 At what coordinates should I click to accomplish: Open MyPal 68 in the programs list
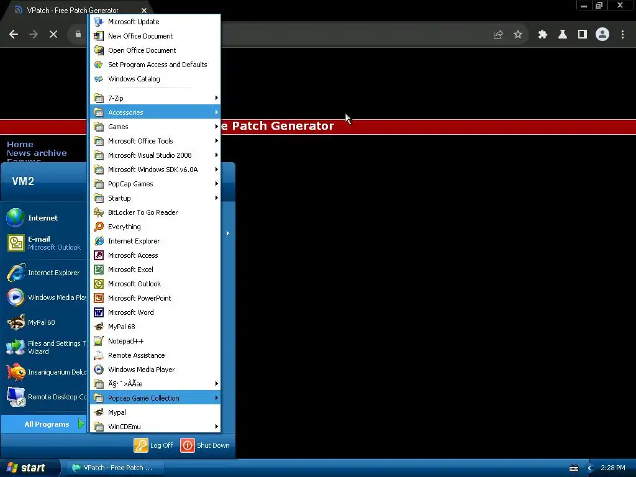[155, 327]
